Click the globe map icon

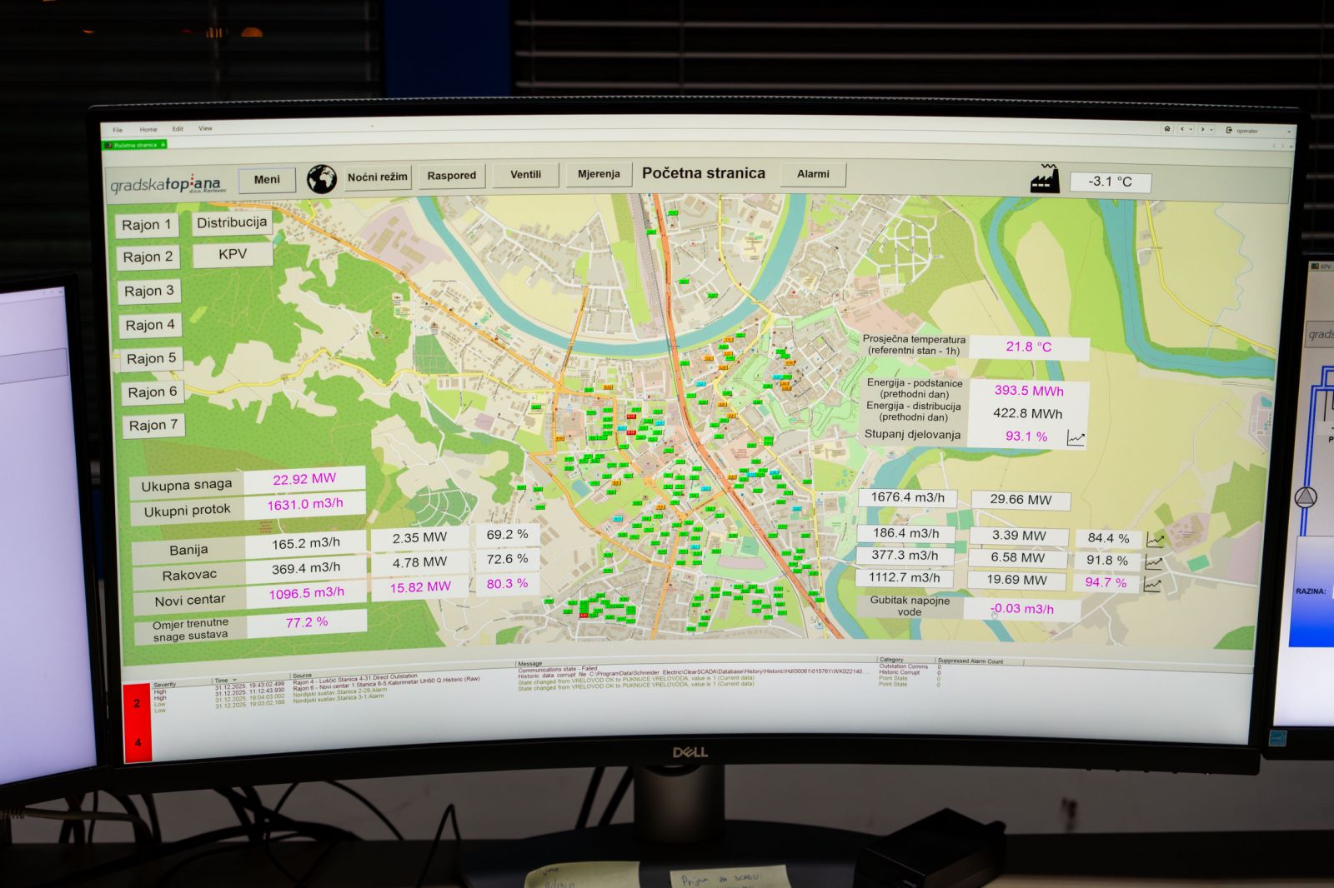tap(321, 178)
